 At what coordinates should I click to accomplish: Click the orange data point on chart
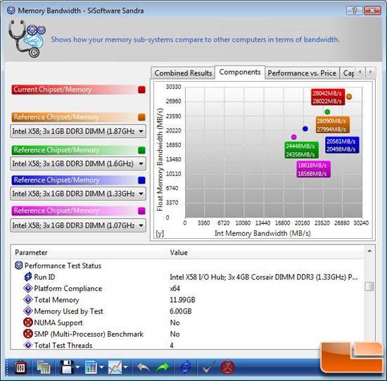click(x=349, y=96)
